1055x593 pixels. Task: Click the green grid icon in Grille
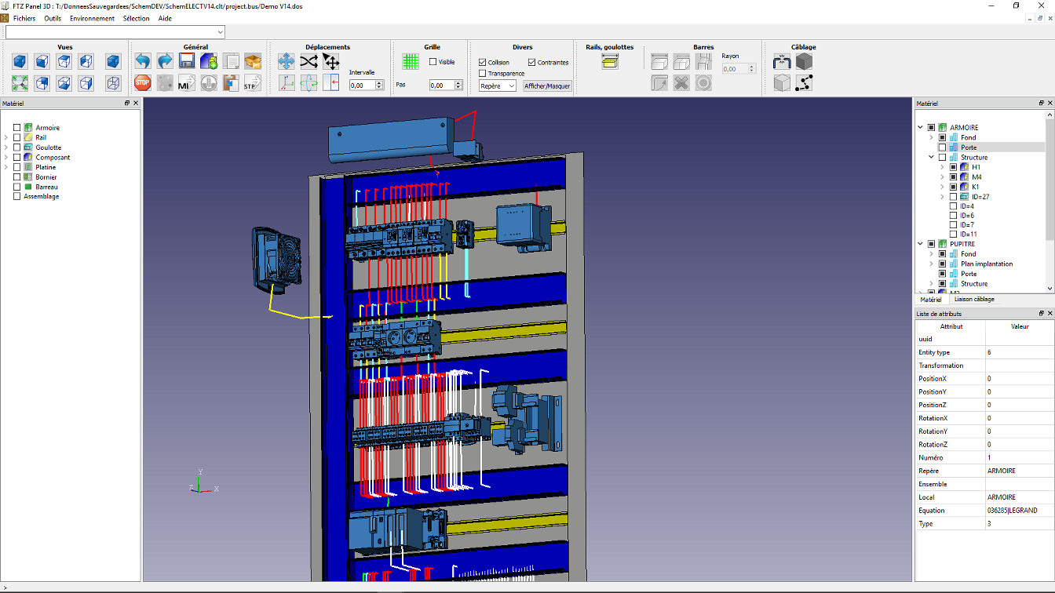click(411, 61)
